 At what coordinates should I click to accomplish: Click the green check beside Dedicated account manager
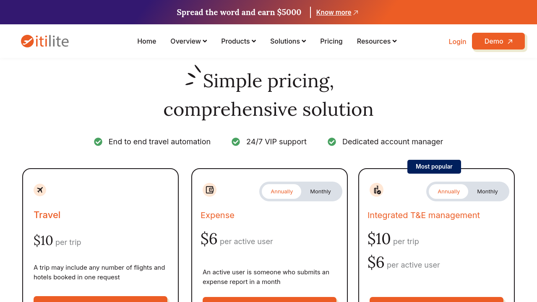332,142
